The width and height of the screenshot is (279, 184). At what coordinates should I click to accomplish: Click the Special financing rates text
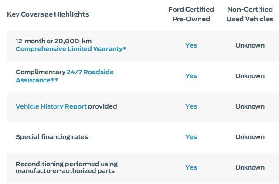(52, 137)
